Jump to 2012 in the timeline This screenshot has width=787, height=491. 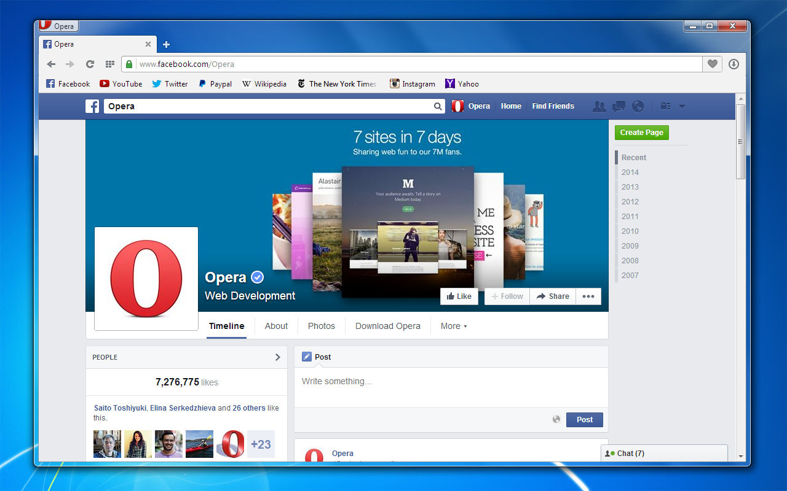point(630,201)
